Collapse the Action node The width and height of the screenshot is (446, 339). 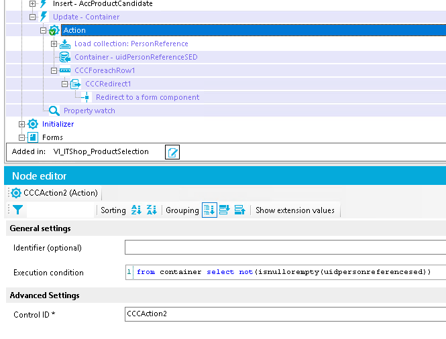coord(43,30)
